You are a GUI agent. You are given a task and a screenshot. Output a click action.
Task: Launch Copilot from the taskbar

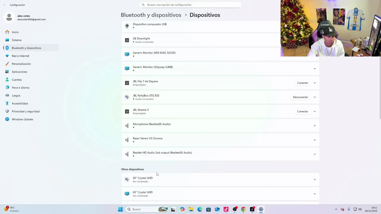coord(182,209)
